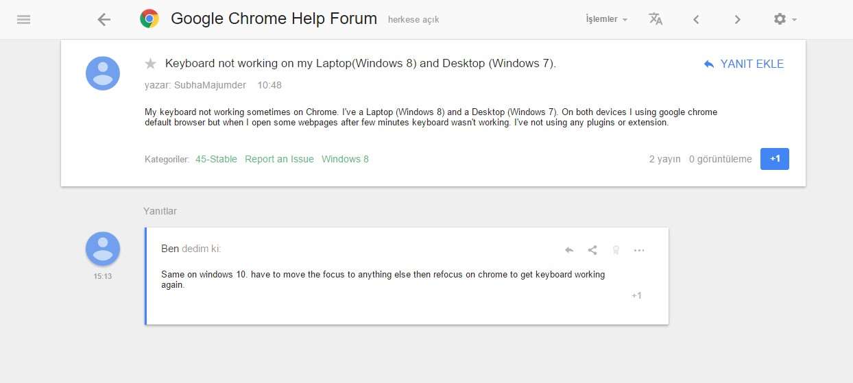Click the grey +1 on Ben's reply
This screenshot has width=853, height=383.
coord(636,295)
